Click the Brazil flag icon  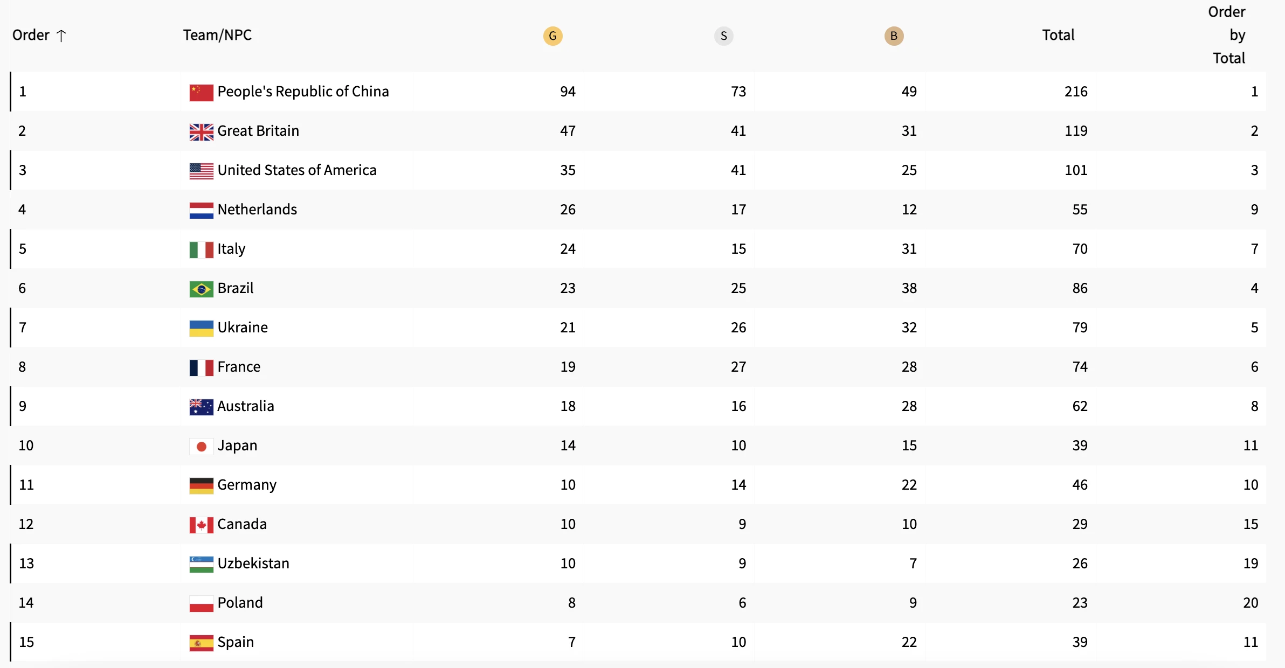coord(201,289)
